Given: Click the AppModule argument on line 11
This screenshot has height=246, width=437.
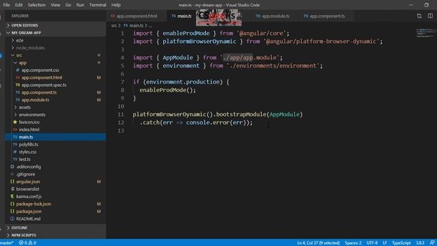Looking at the screenshot, I should [284, 114].
